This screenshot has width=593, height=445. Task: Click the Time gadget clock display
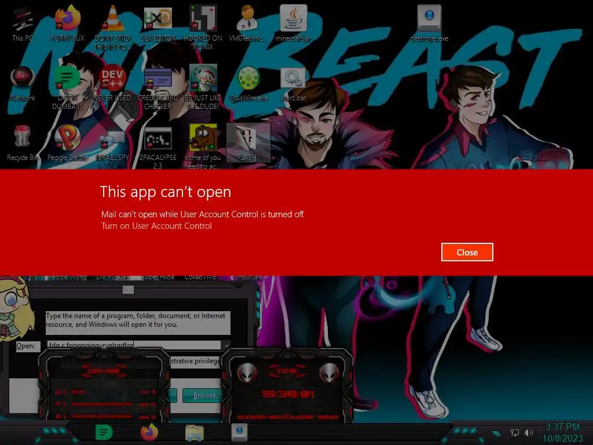(287, 394)
